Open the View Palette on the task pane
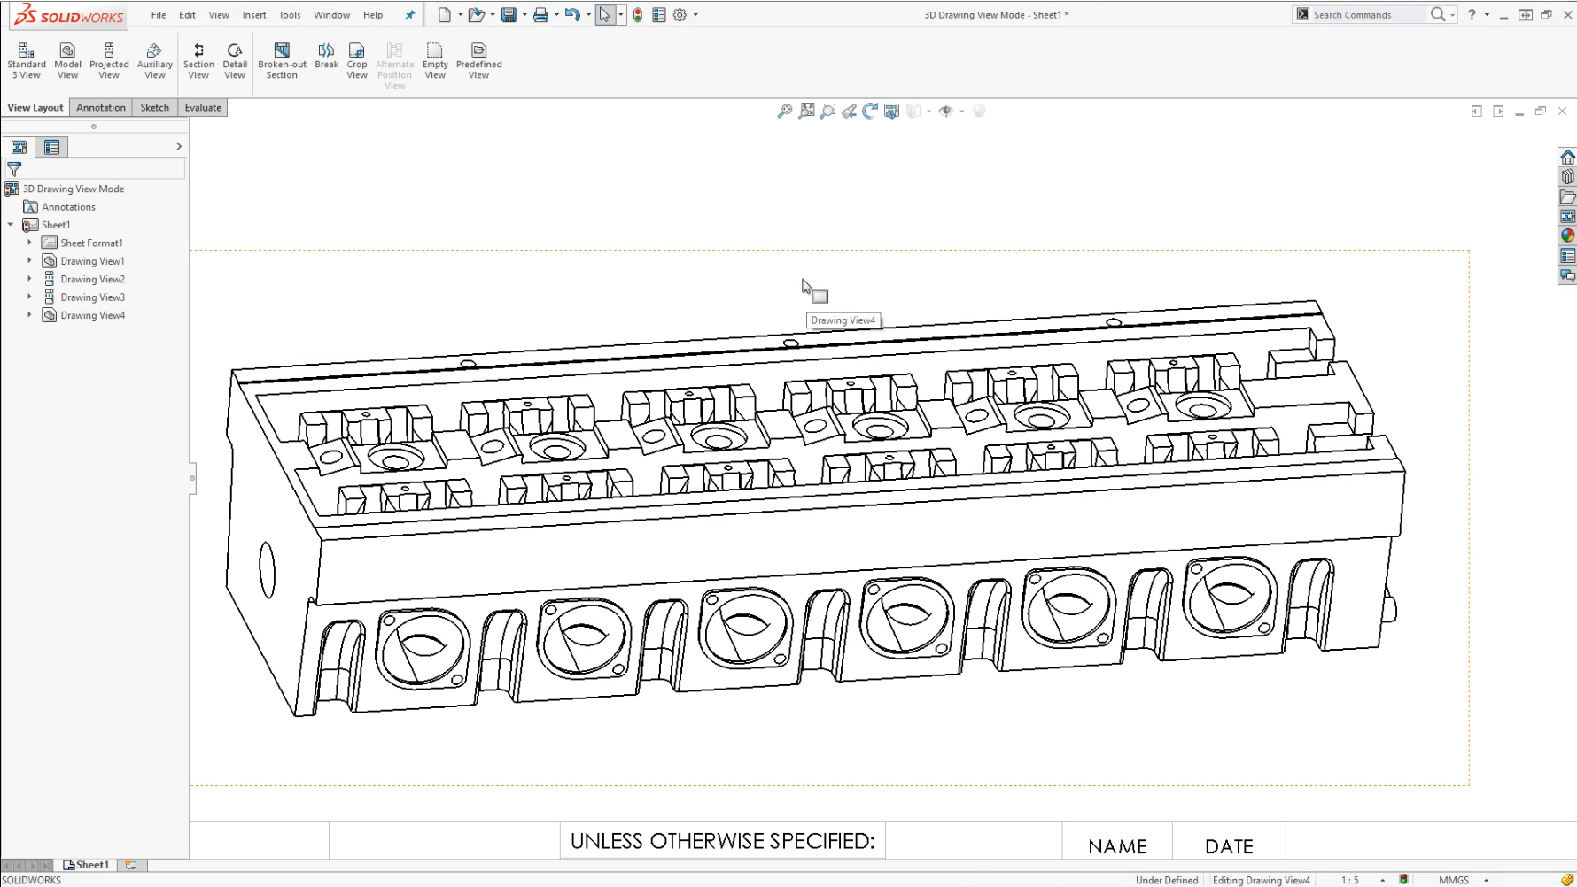The height and width of the screenshot is (887, 1577). [x=1567, y=214]
